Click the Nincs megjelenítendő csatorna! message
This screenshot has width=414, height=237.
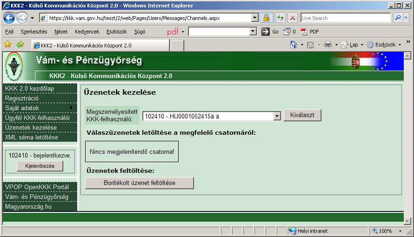click(132, 151)
